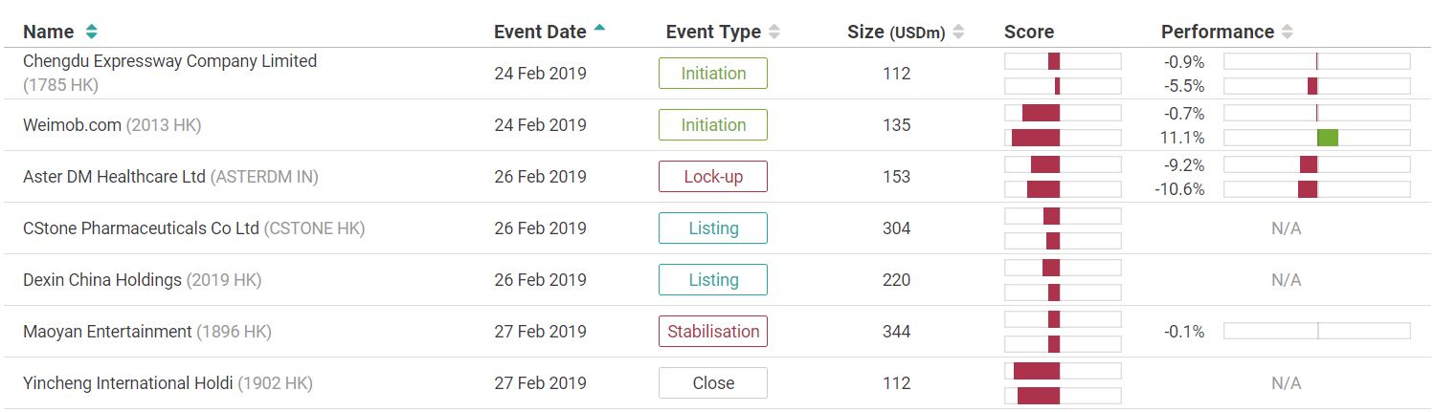
Task: Open Weimob.com company link
Action: [73, 125]
